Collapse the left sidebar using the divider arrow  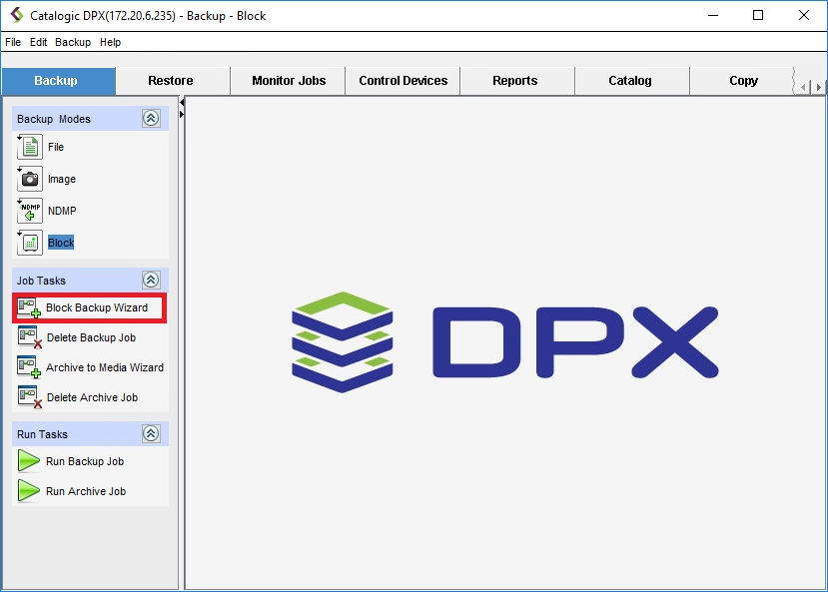(182, 103)
